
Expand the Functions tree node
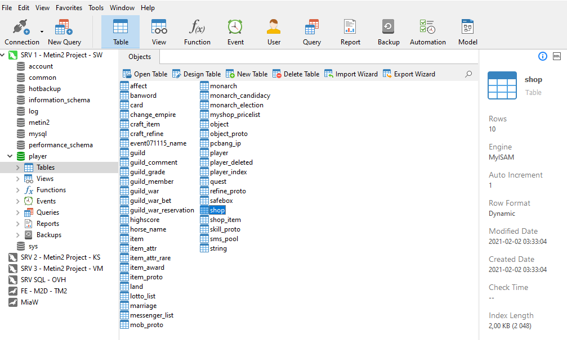click(17, 190)
